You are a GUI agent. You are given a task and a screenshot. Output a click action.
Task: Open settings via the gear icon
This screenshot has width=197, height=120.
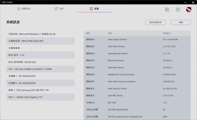(178, 10)
